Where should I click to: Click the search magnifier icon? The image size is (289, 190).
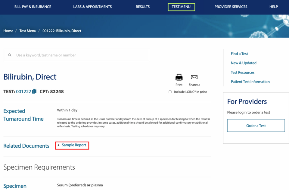[x=9, y=55]
